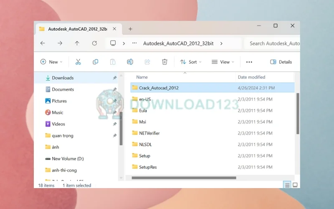Go up one folder level

(x=77, y=43)
